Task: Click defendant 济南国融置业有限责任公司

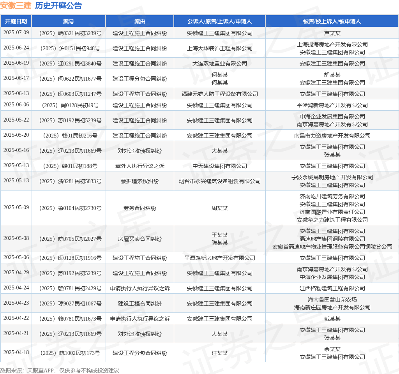Action: pos(332,212)
